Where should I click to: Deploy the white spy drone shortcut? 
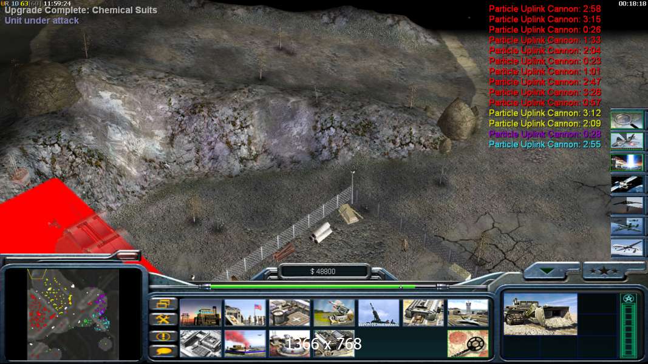(627, 248)
